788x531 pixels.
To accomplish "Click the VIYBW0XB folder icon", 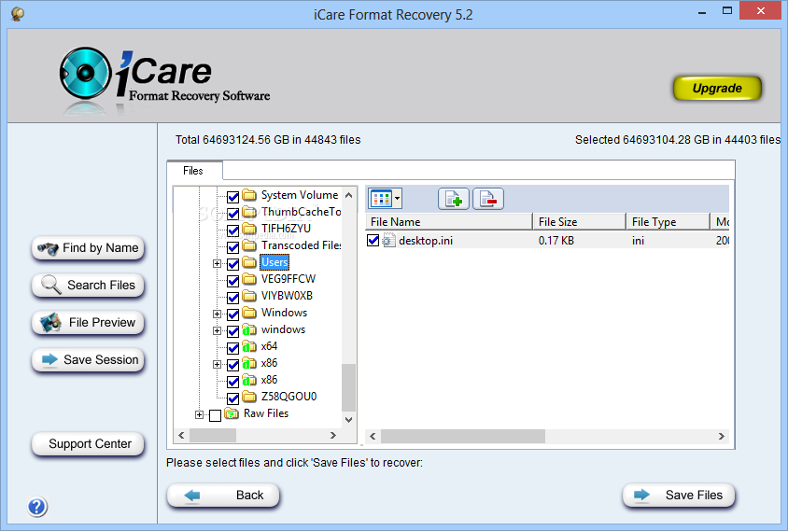I will point(248,296).
